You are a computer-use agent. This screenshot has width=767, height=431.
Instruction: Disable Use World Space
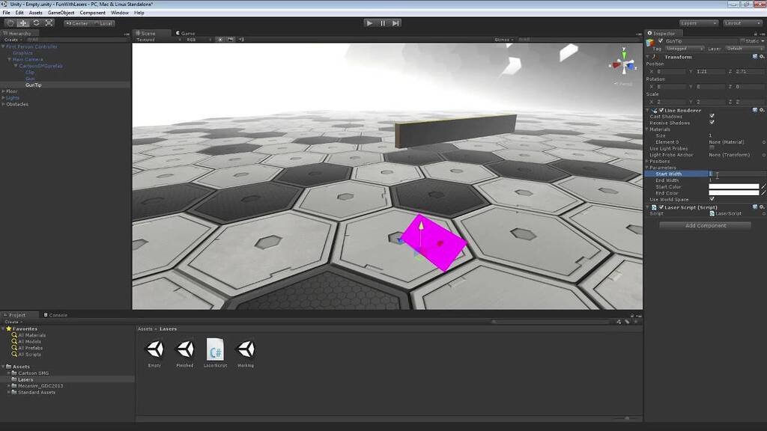pos(712,199)
